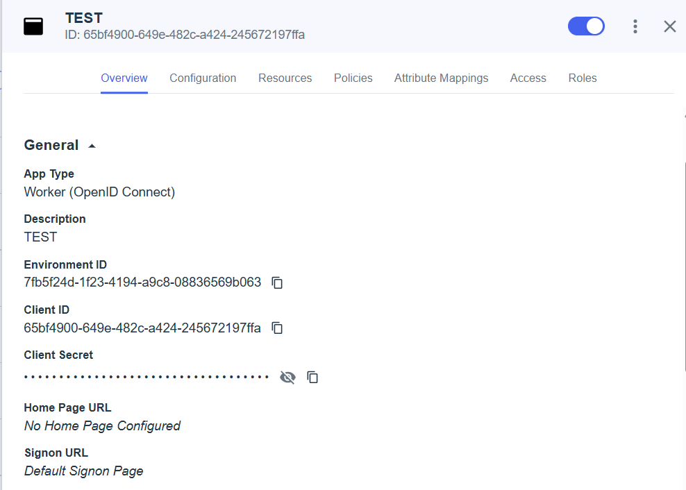Copy the Client ID value

[277, 328]
